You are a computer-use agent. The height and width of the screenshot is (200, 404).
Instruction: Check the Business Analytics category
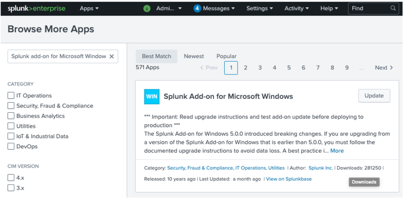click(11, 116)
